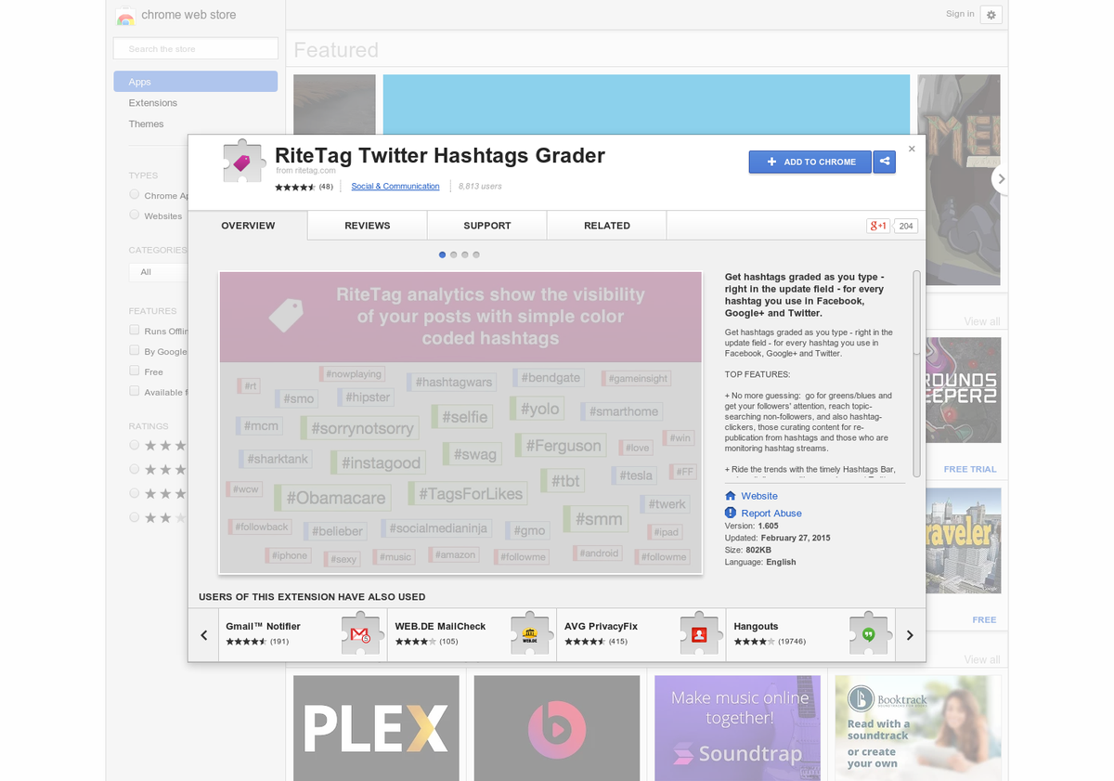Click the Website link text
1114x781 pixels.
[x=759, y=496]
